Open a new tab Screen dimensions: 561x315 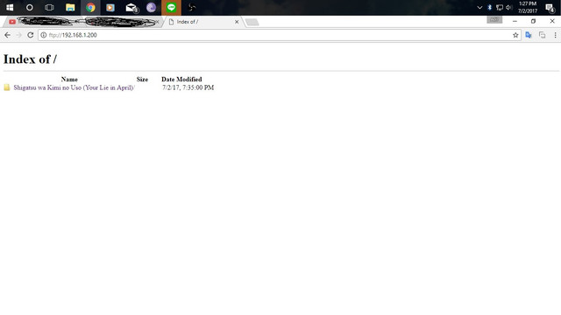point(252,22)
